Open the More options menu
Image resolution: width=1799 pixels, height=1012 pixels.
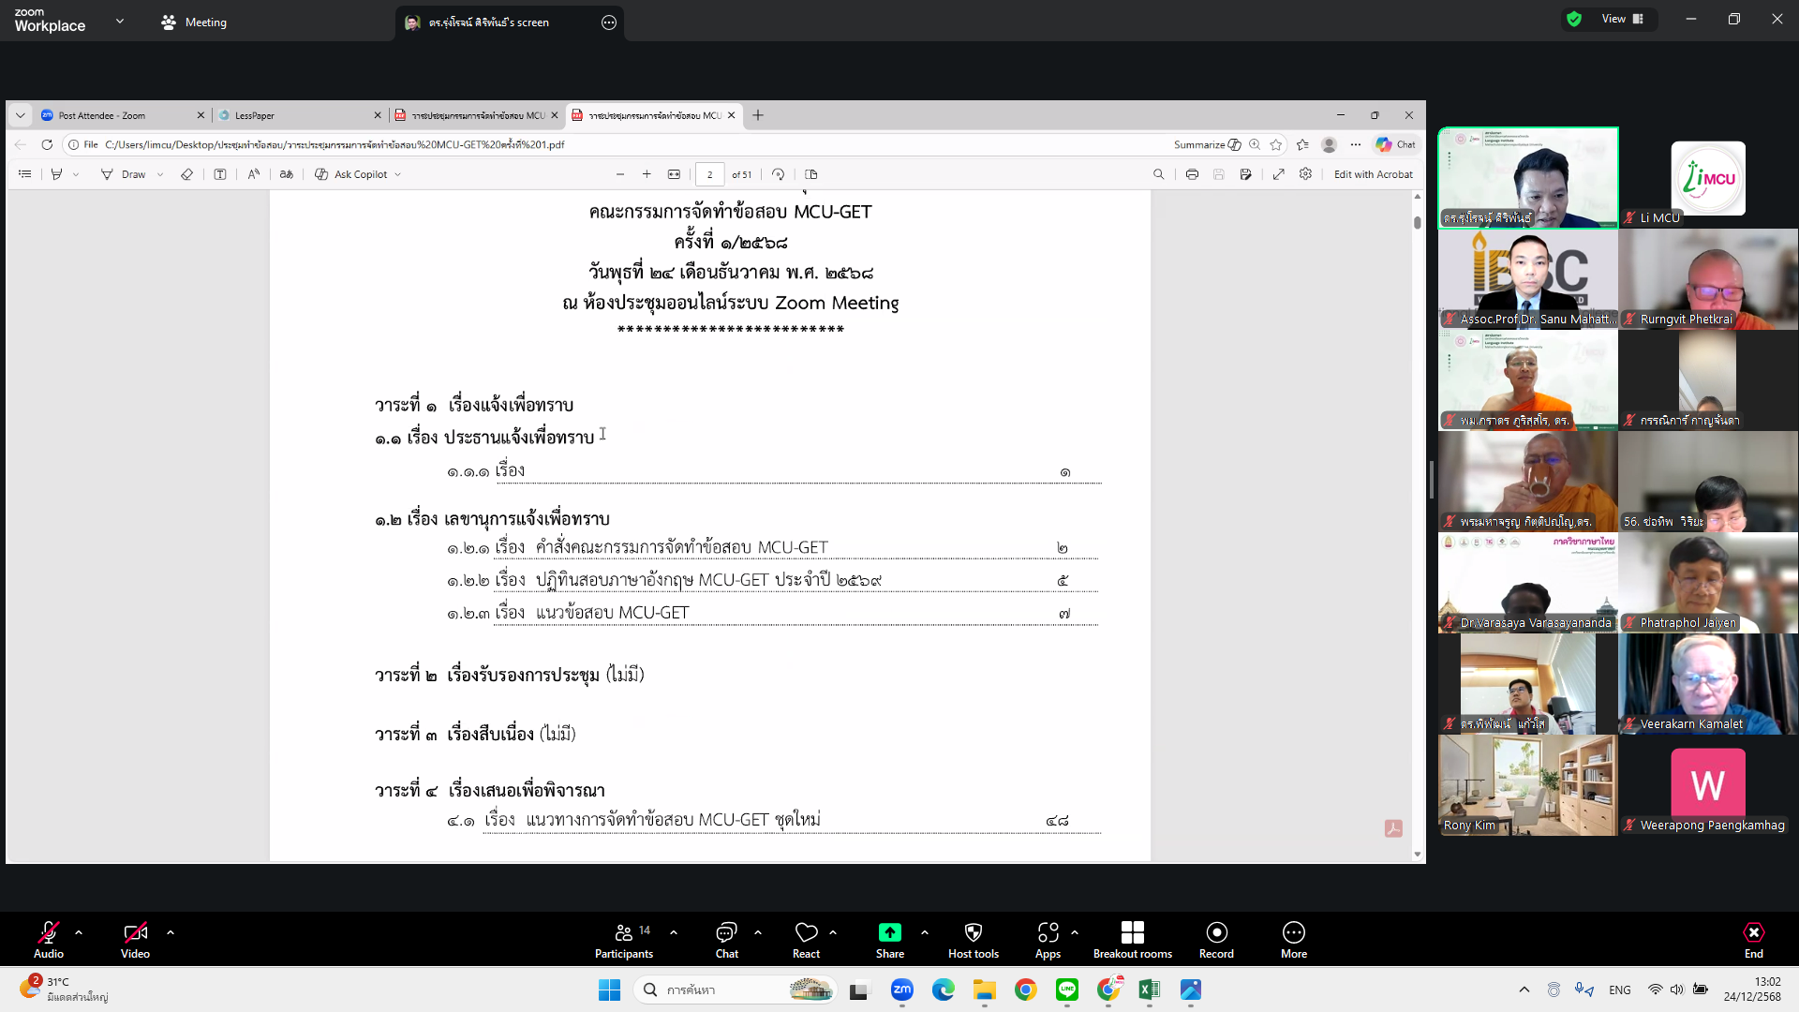pyautogui.click(x=1293, y=939)
